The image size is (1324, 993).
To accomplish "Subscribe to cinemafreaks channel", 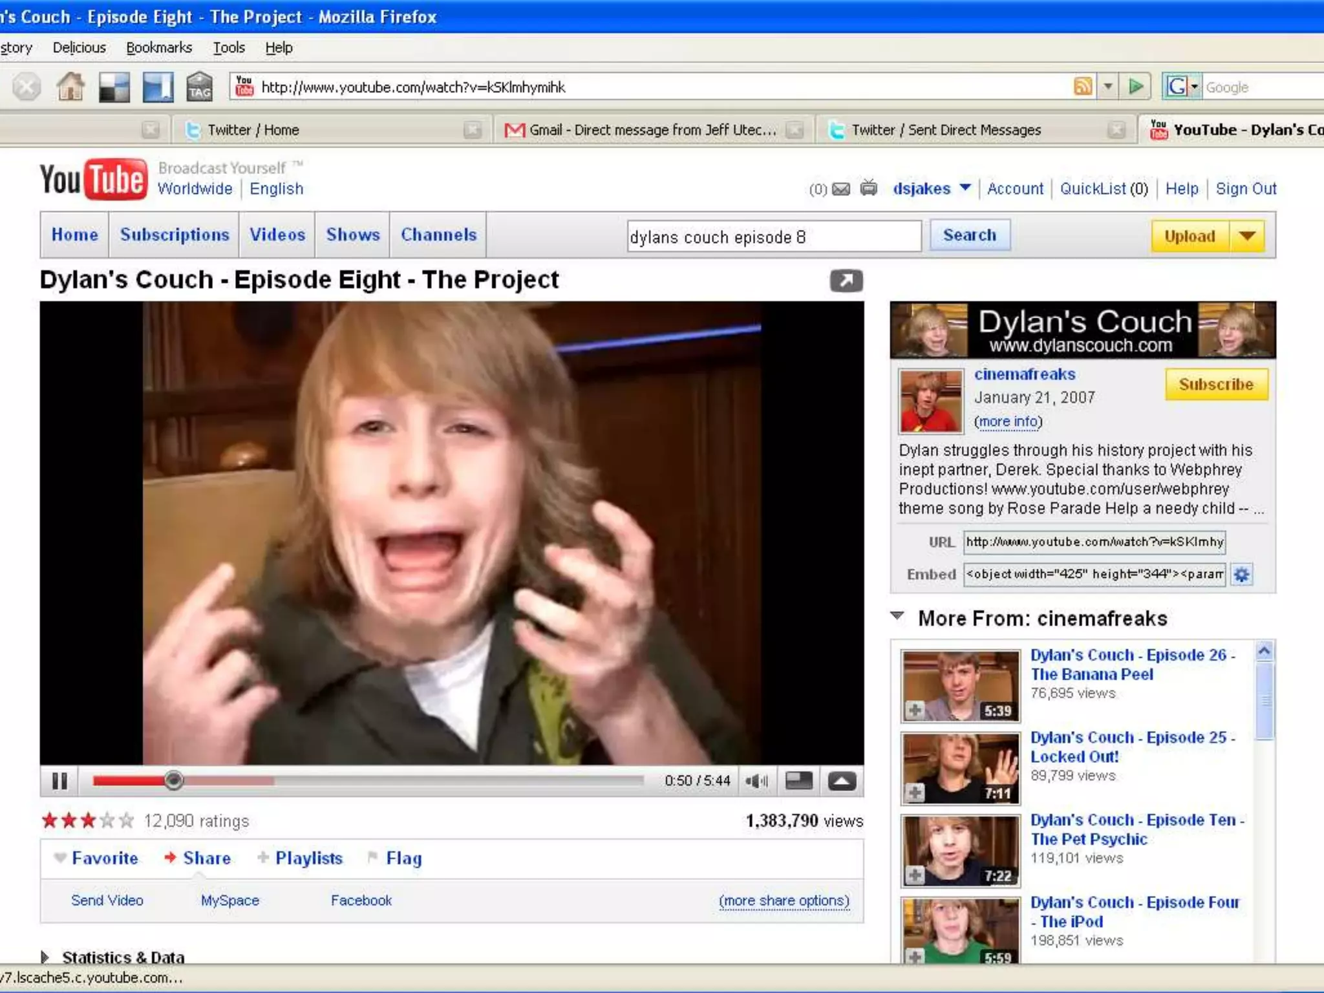I will point(1216,384).
